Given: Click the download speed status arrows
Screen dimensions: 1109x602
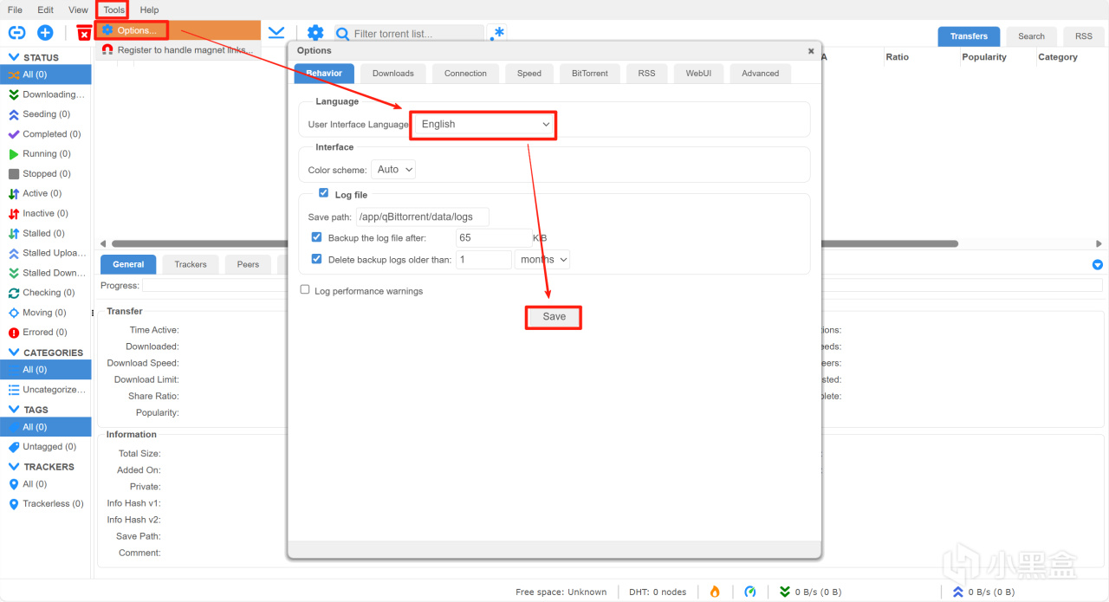Looking at the screenshot, I should pos(785,592).
